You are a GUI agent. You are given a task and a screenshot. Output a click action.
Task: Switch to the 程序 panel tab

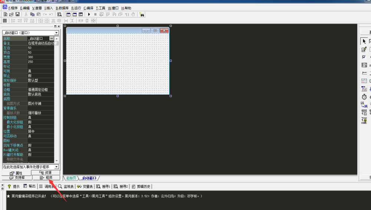coord(46,178)
